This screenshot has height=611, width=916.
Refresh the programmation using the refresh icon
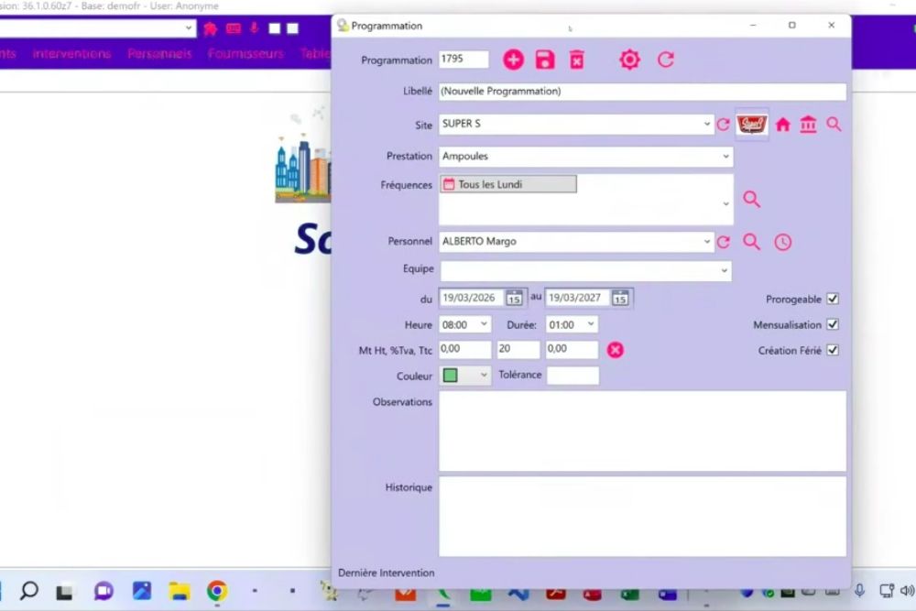coord(665,60)
